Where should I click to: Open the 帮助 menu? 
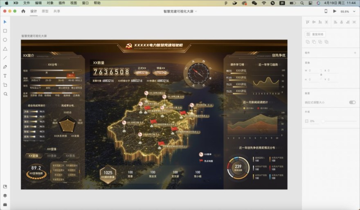(97, 3)
